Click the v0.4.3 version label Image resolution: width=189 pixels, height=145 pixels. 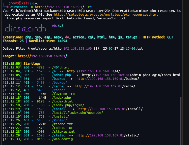click(57, 26)
